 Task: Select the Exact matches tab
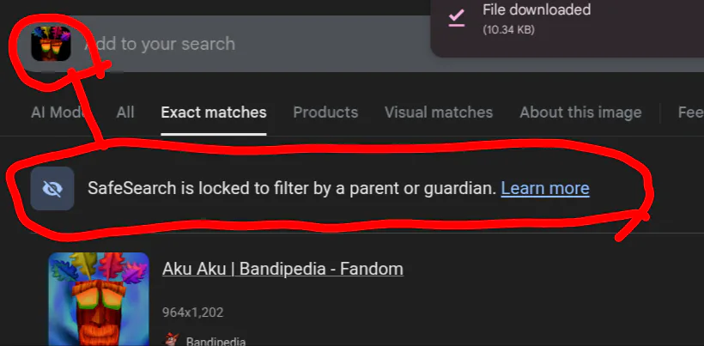(x=214, y=112)
